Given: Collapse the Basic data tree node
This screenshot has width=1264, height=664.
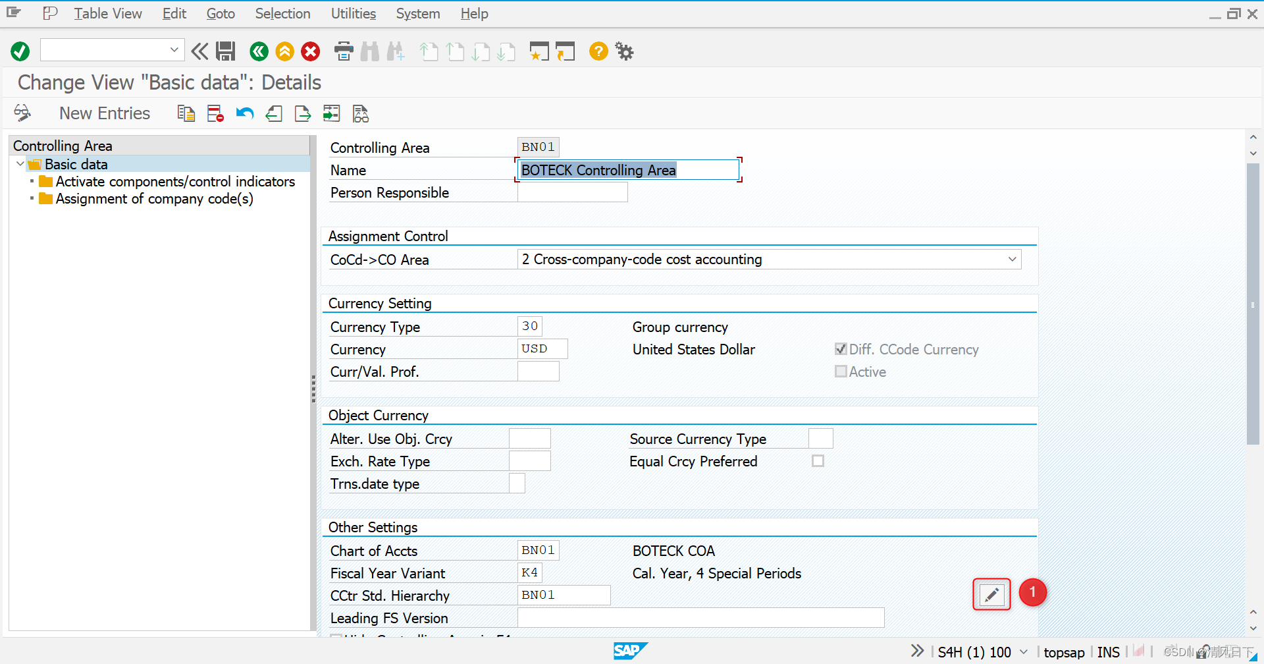Looking at the screenshot, I should (x=20, y=164).
